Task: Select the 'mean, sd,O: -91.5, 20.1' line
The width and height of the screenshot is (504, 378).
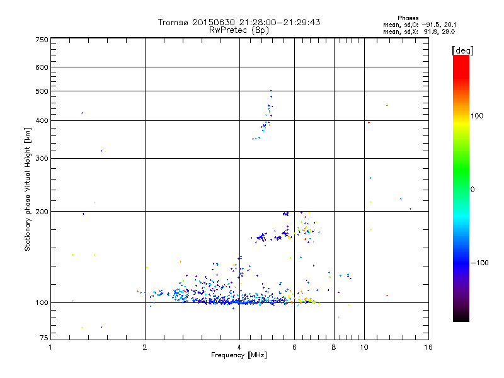Action: click(420, 25)
